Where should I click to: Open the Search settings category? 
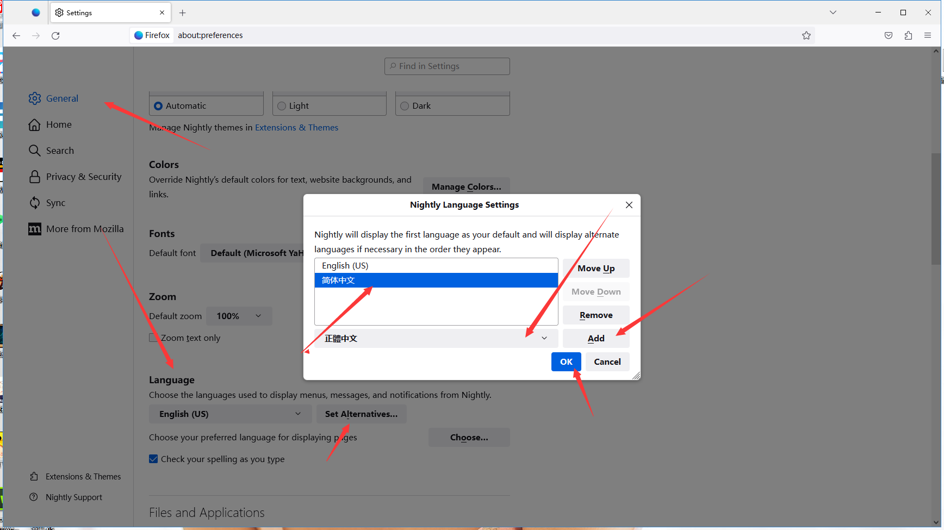click(60, 151)
